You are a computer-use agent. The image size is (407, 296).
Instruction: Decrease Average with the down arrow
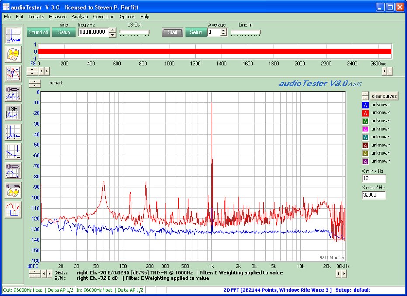pyautogui.click(x=224, y=34)
